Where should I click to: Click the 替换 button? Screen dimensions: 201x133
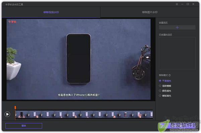pos(24,126)
